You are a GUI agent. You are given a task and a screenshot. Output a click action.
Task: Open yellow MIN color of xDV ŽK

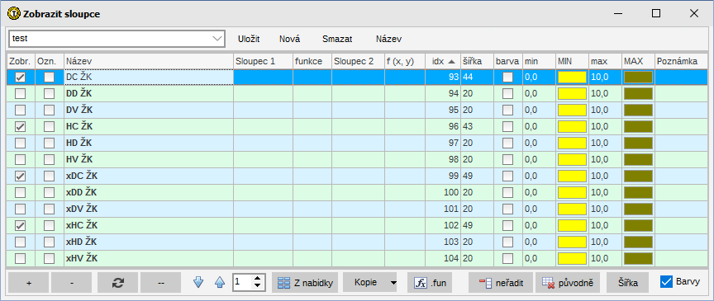[x=573, y=209]
